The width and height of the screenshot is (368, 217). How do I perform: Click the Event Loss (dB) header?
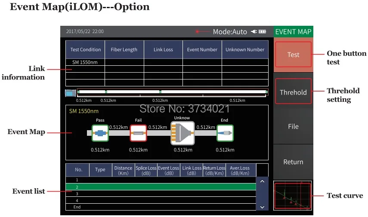click(x=169, y=170)
